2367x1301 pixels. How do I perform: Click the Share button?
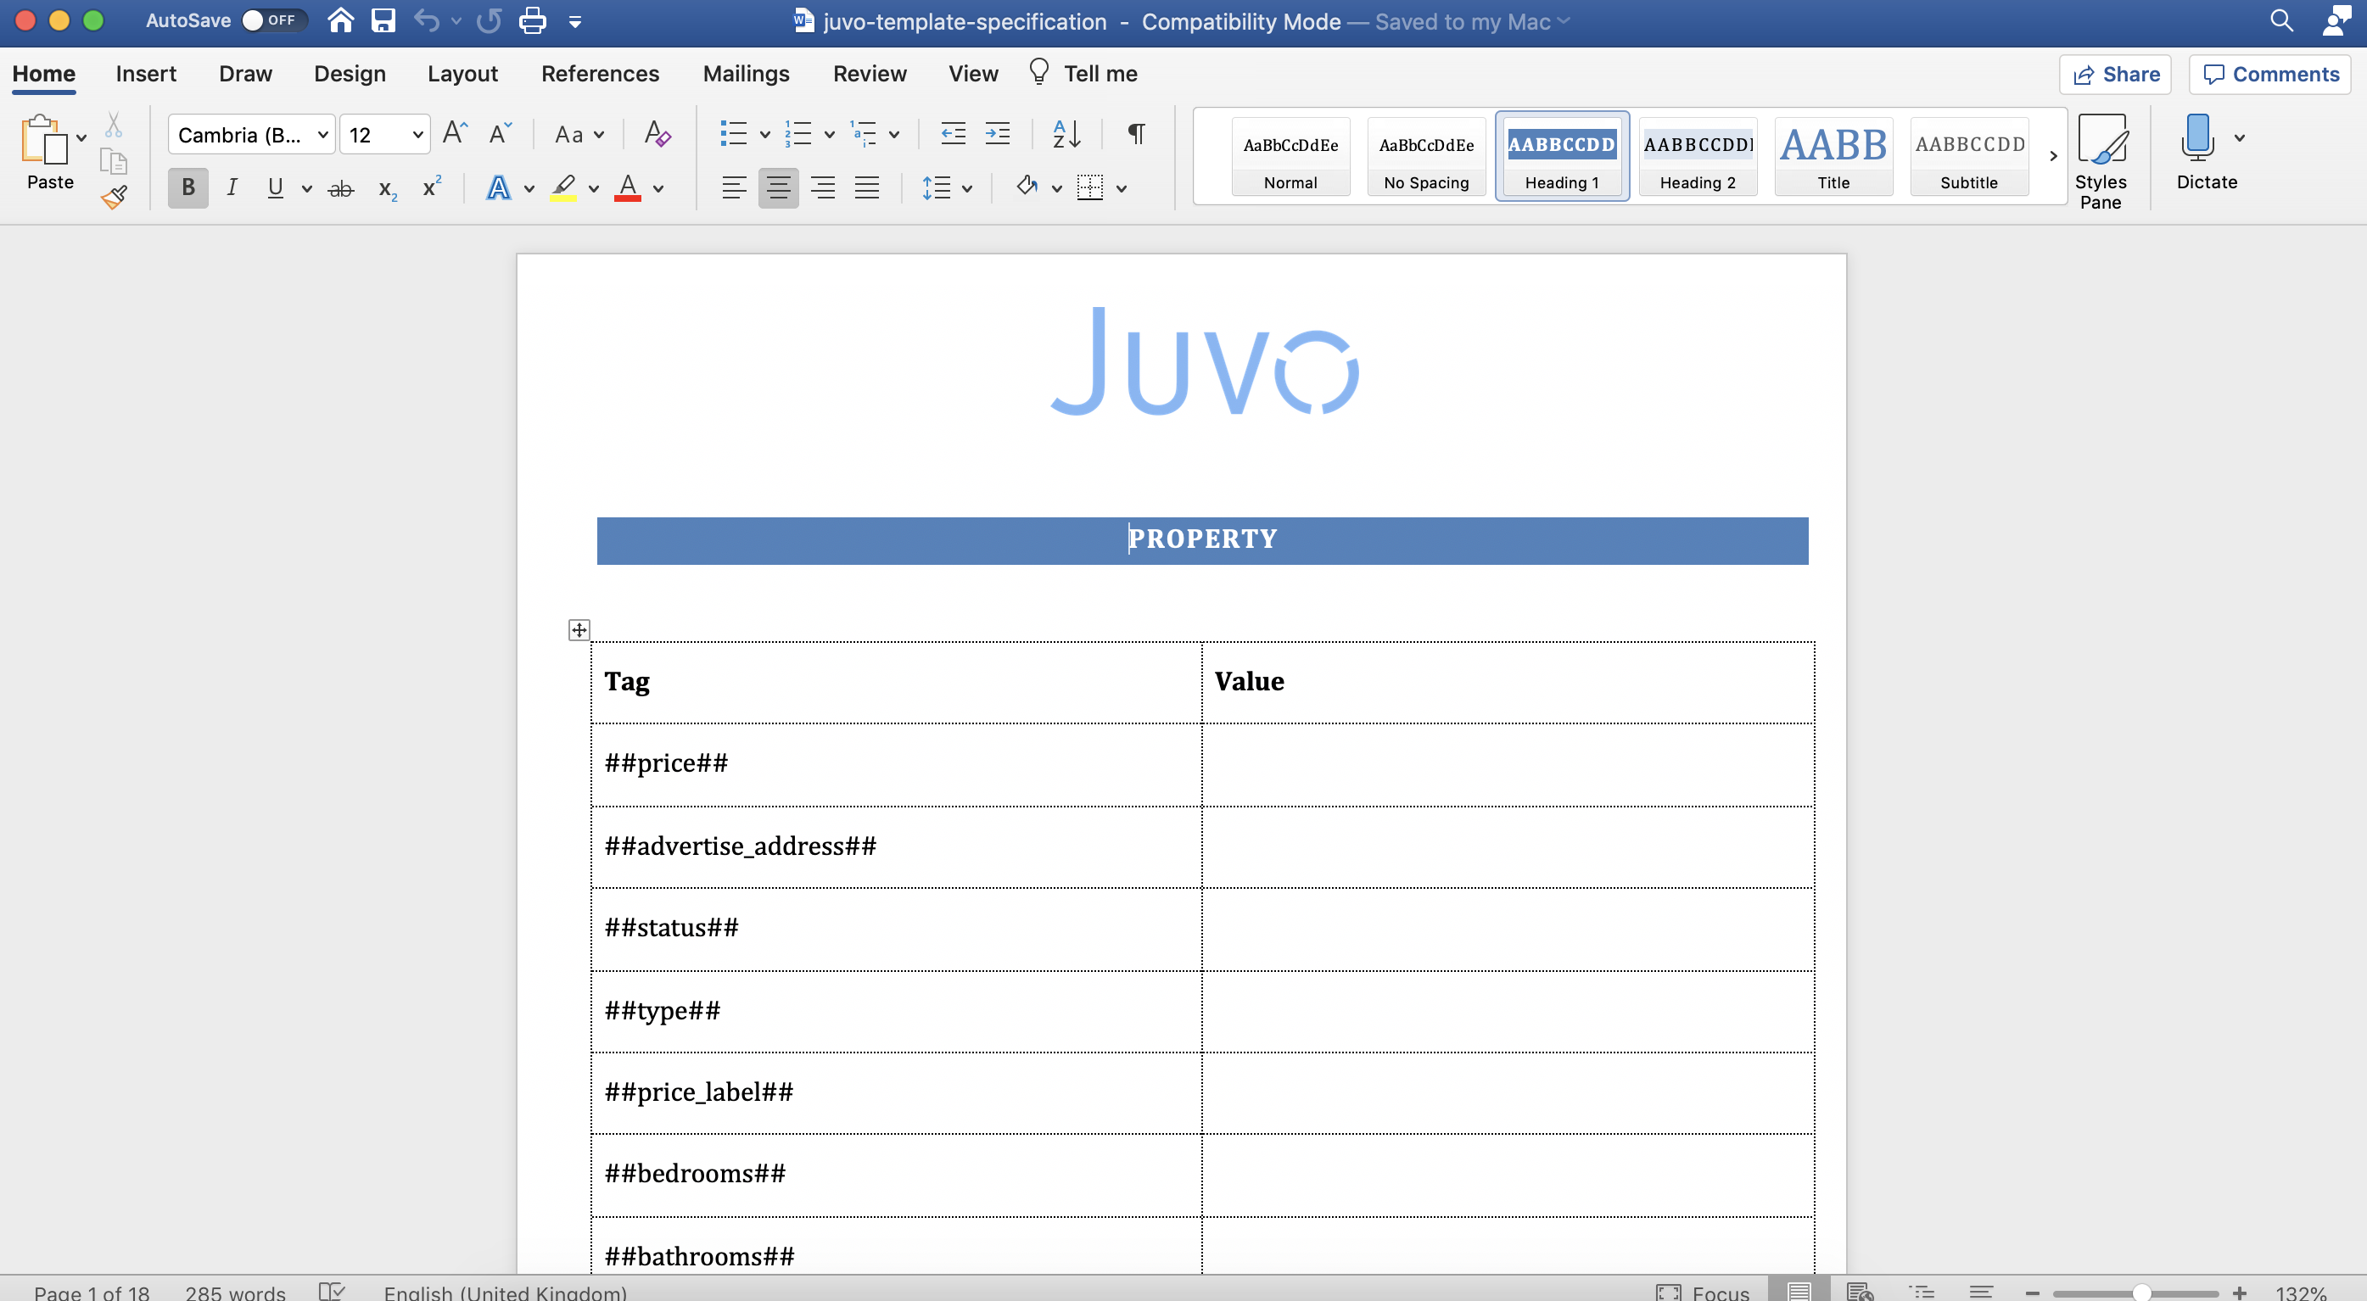[2115, 75]
